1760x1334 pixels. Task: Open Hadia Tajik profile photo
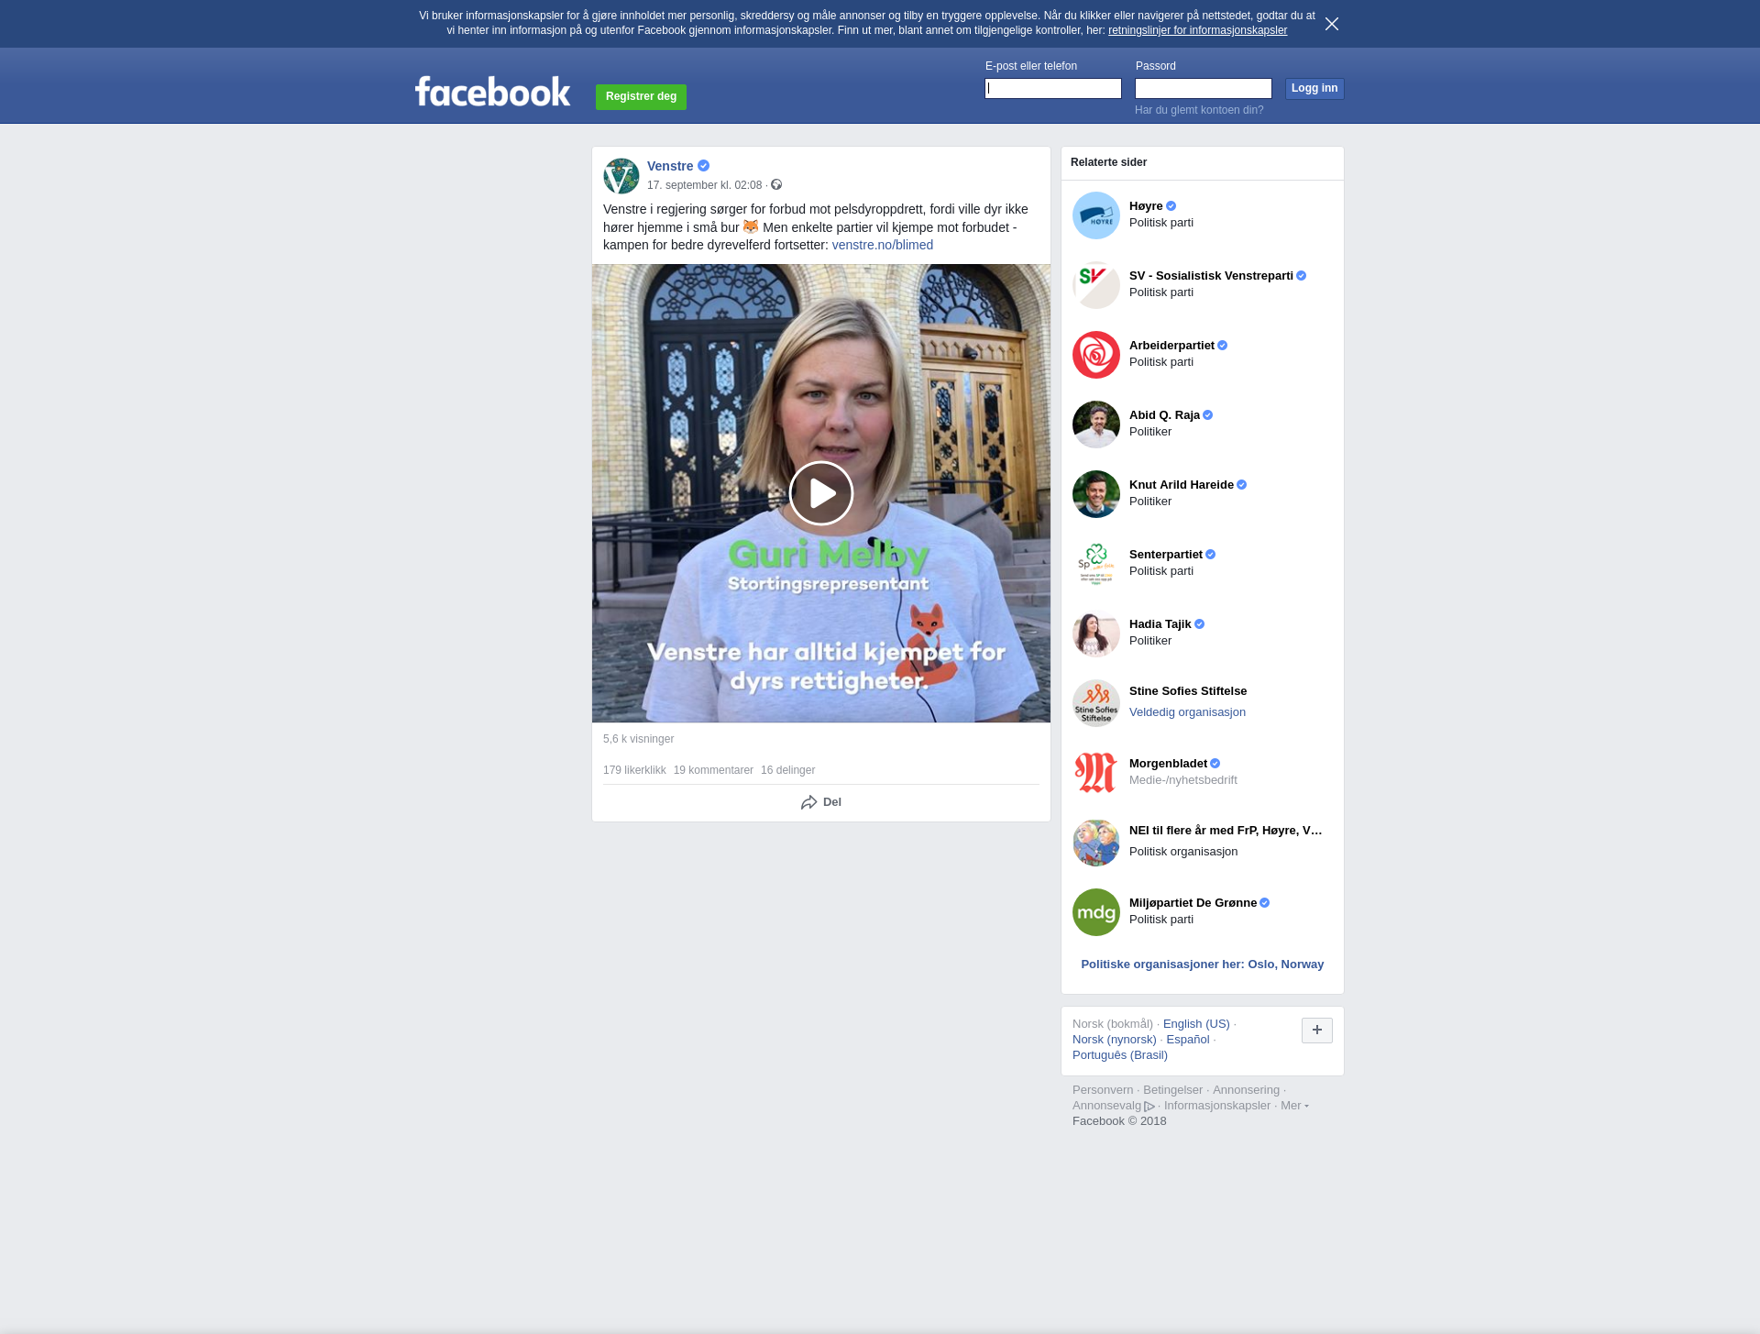(1096, 634)
